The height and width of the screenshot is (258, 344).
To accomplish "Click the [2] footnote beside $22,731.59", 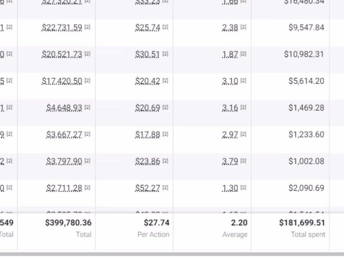I will tap(87, 27).
